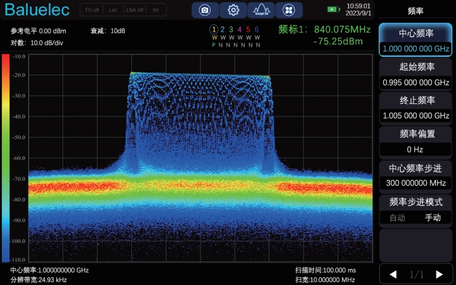The image size is (456, 285).
Task: Click the battery status icon
Action: point(333,10)
